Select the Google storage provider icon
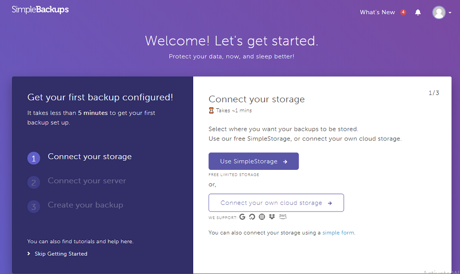 (x=242, y=217)
